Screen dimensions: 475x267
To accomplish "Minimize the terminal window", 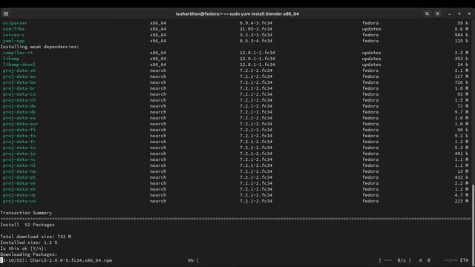I will tap(450, 14).
